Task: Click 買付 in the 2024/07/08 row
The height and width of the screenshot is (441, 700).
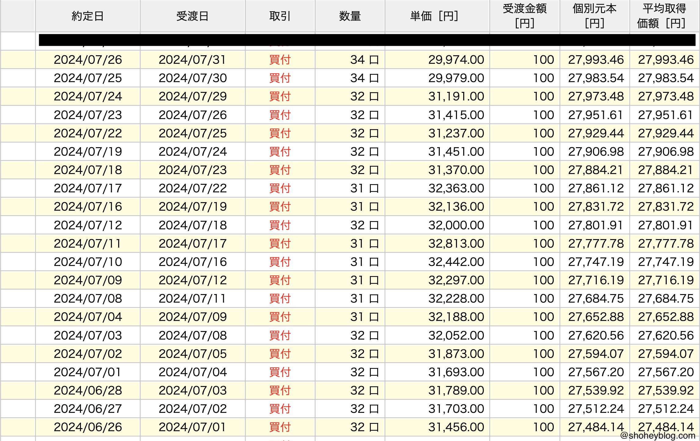Action: pos(280,298)
